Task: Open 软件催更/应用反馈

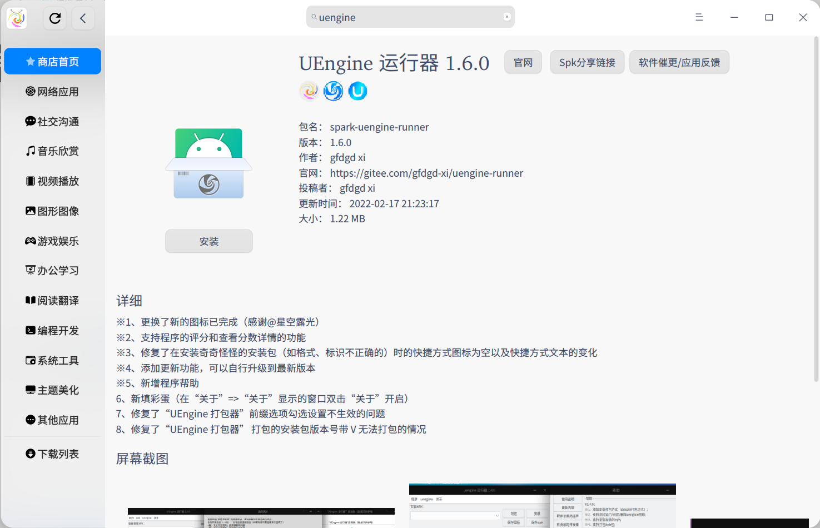Action: tap(679, 62)
